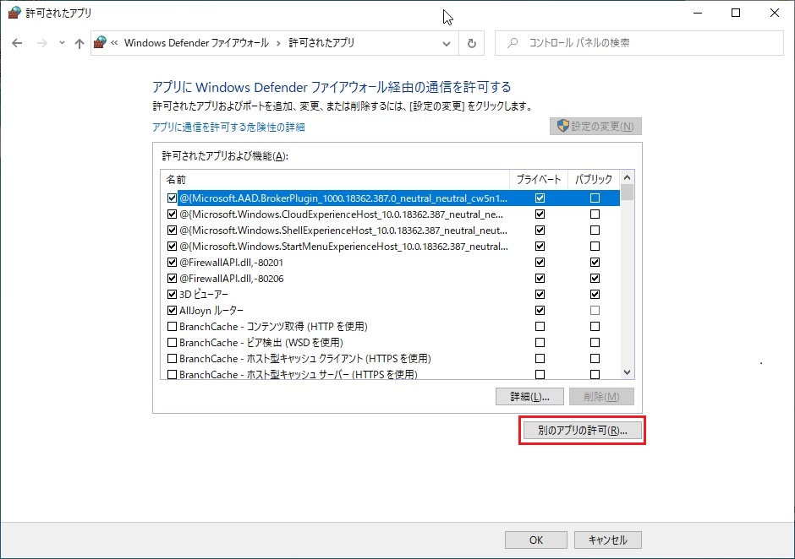
Task: Click the Control Panel search field
Action: click(639, 43)
